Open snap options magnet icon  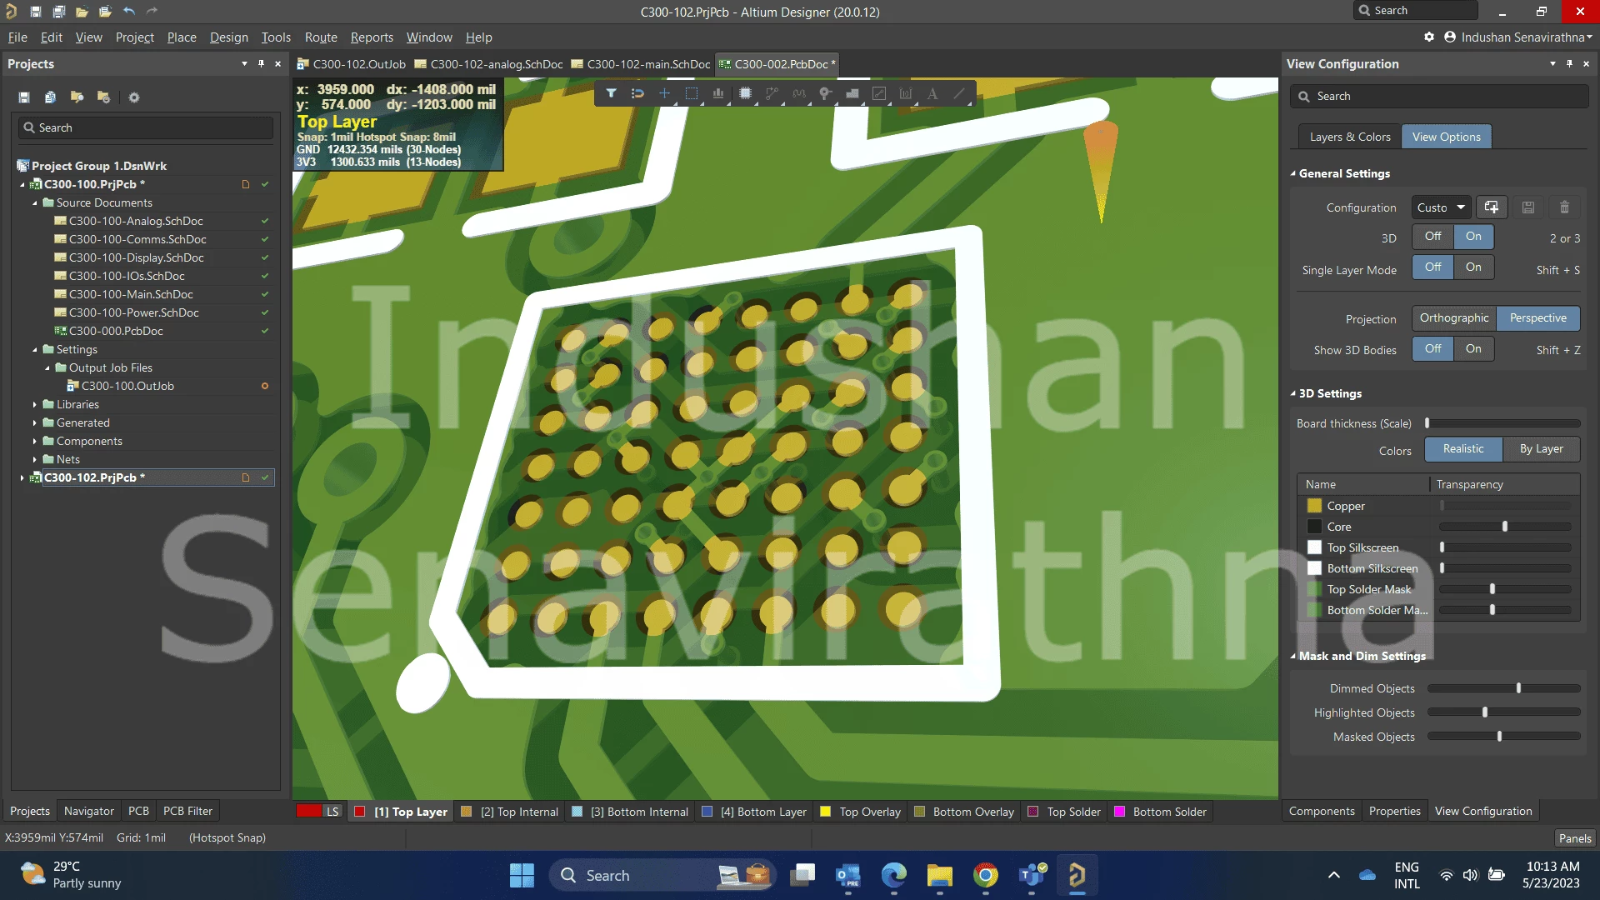click(x=637, y=93)
